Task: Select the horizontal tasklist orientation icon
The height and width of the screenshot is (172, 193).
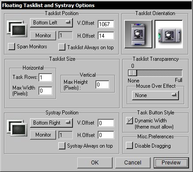Action: [x=169, y=34]
